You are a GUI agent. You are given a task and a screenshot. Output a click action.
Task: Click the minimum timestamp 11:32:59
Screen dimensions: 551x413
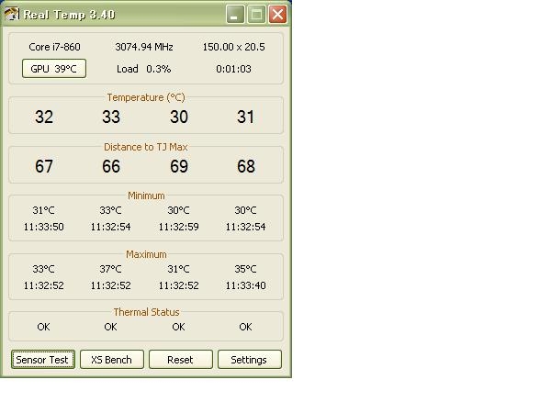point(178,227)
